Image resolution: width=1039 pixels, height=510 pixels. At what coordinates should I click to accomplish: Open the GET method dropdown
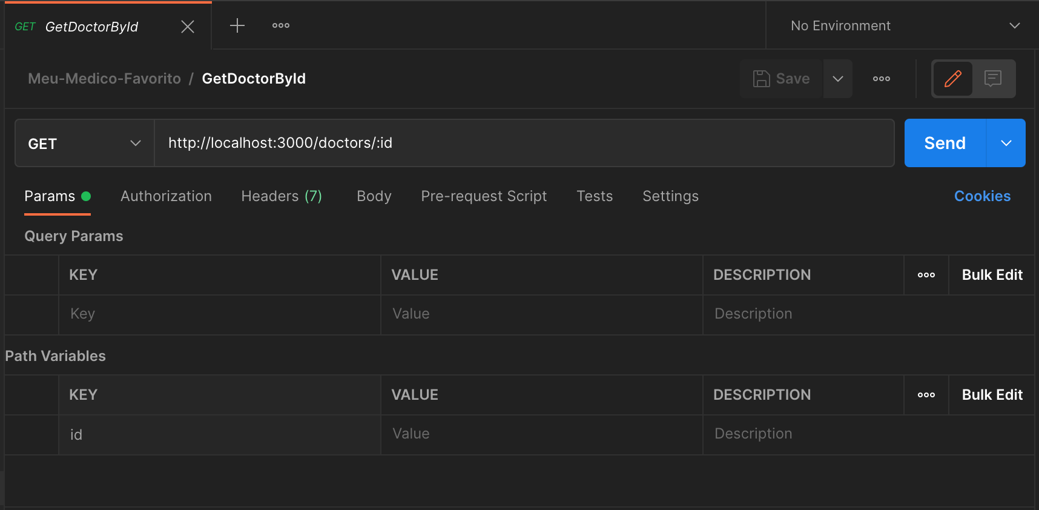85,144
